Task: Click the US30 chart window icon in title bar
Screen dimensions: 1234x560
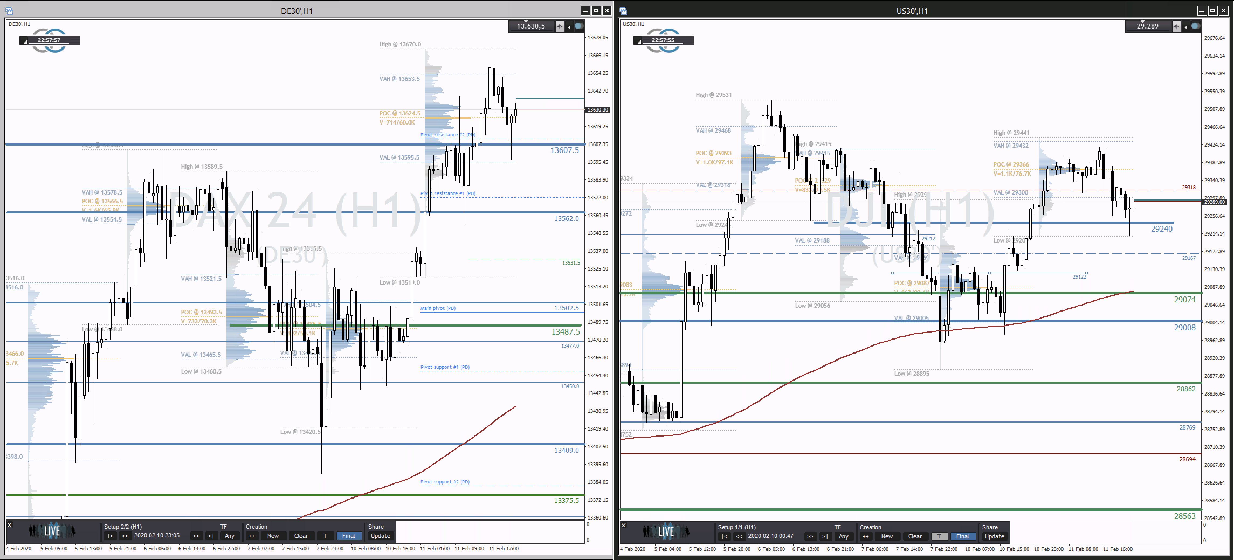Action: pyautogui.click(x=623, y=11)
